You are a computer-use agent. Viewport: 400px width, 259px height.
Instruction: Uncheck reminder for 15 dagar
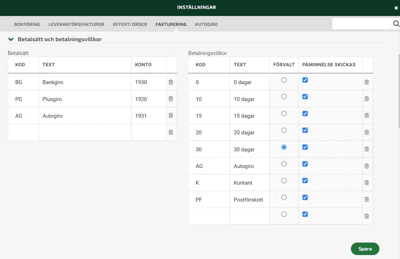tap(305, 114)
